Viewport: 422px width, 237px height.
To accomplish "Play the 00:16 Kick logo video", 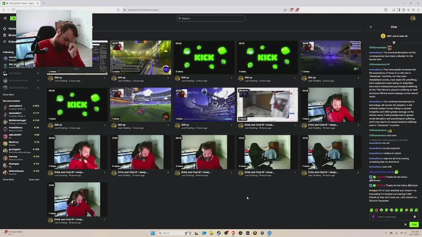I will (267, 57).
